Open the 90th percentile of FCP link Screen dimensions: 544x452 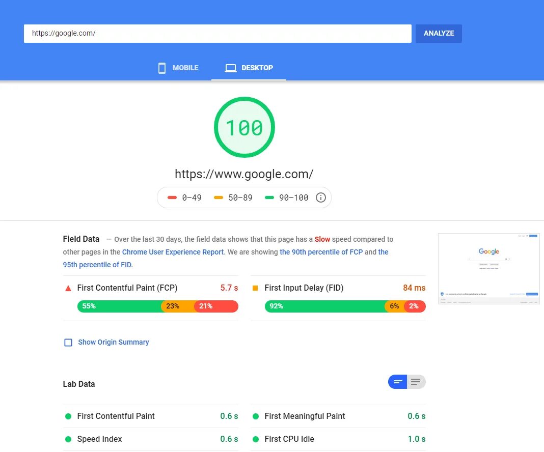[x=321, y=252]
